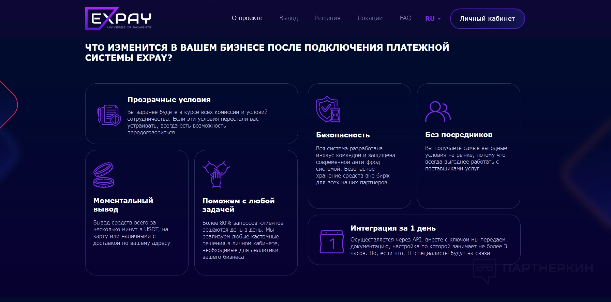611x302 pixels.
Task: Select the Поможем с любой задачей heading
Action: [239, 205]
